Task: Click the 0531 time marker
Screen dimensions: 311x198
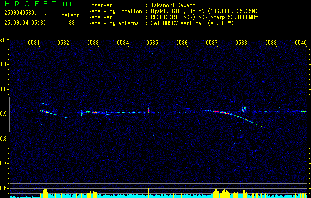Action: (34, 42)
